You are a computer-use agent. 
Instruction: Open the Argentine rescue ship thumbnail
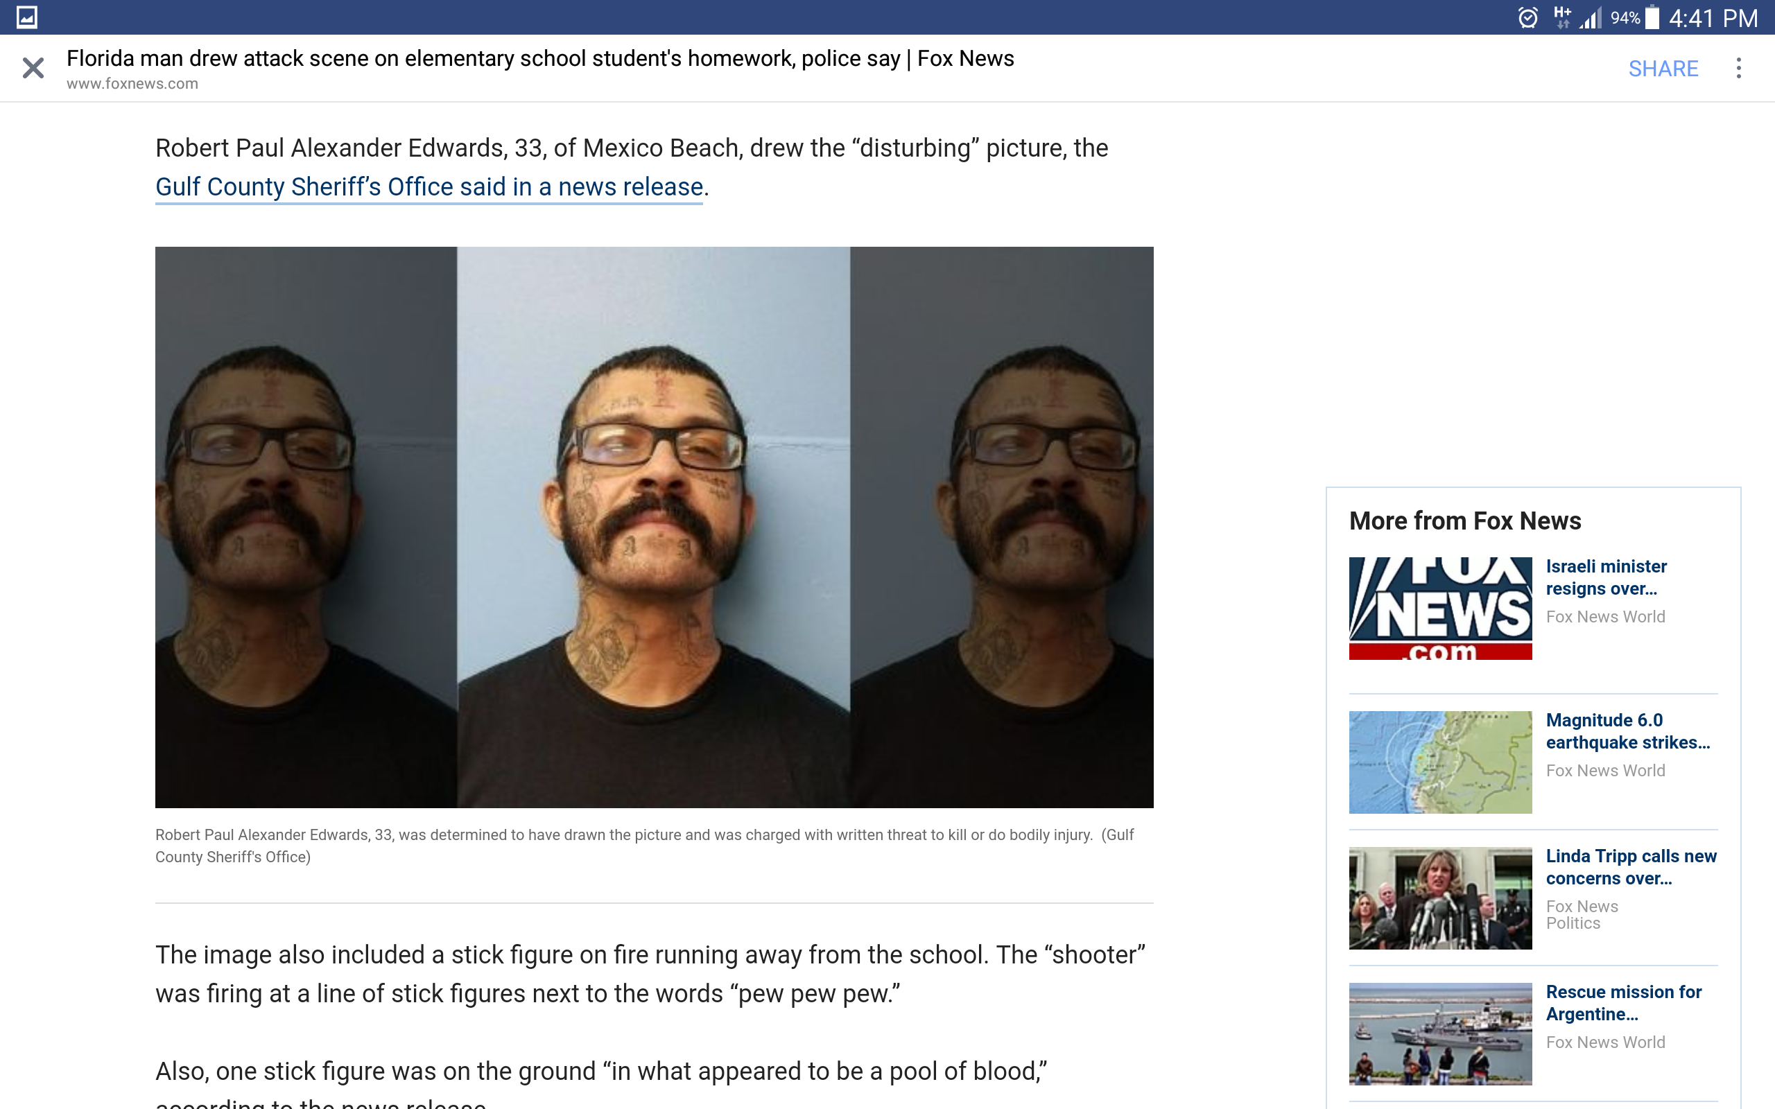pos(1440,1033)
